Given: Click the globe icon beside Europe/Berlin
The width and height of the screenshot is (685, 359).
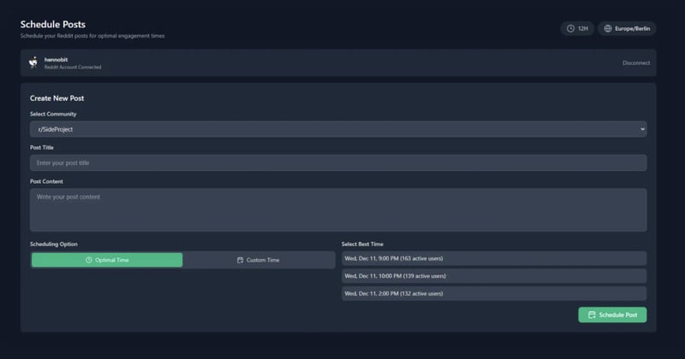Looking at the screenshot, I should (x=608, y=28).
